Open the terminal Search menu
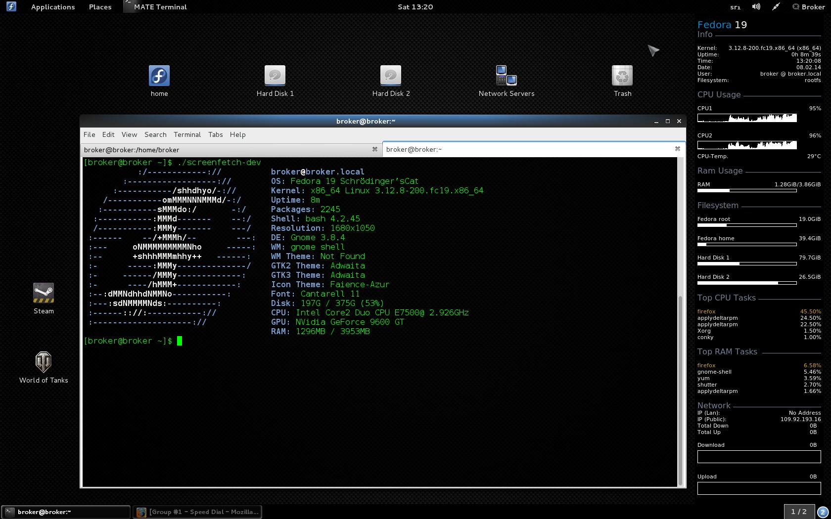831x519 pixels. pos(155,134)
